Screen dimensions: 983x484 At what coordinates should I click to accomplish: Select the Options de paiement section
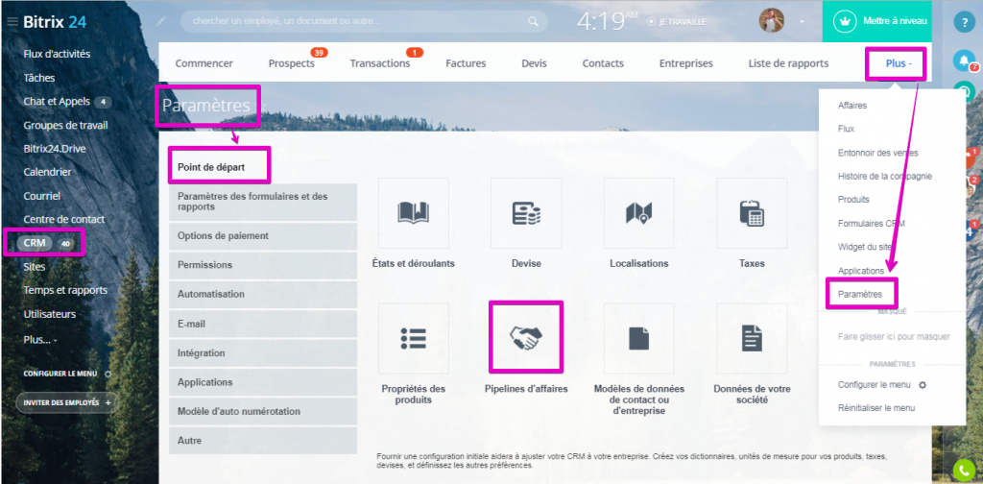(x=263, y=236)
